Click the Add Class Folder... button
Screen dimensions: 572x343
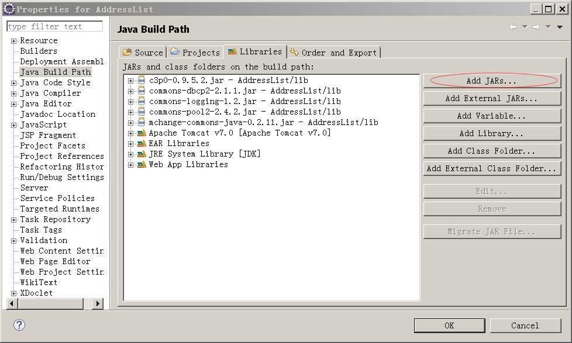point(492,151)
